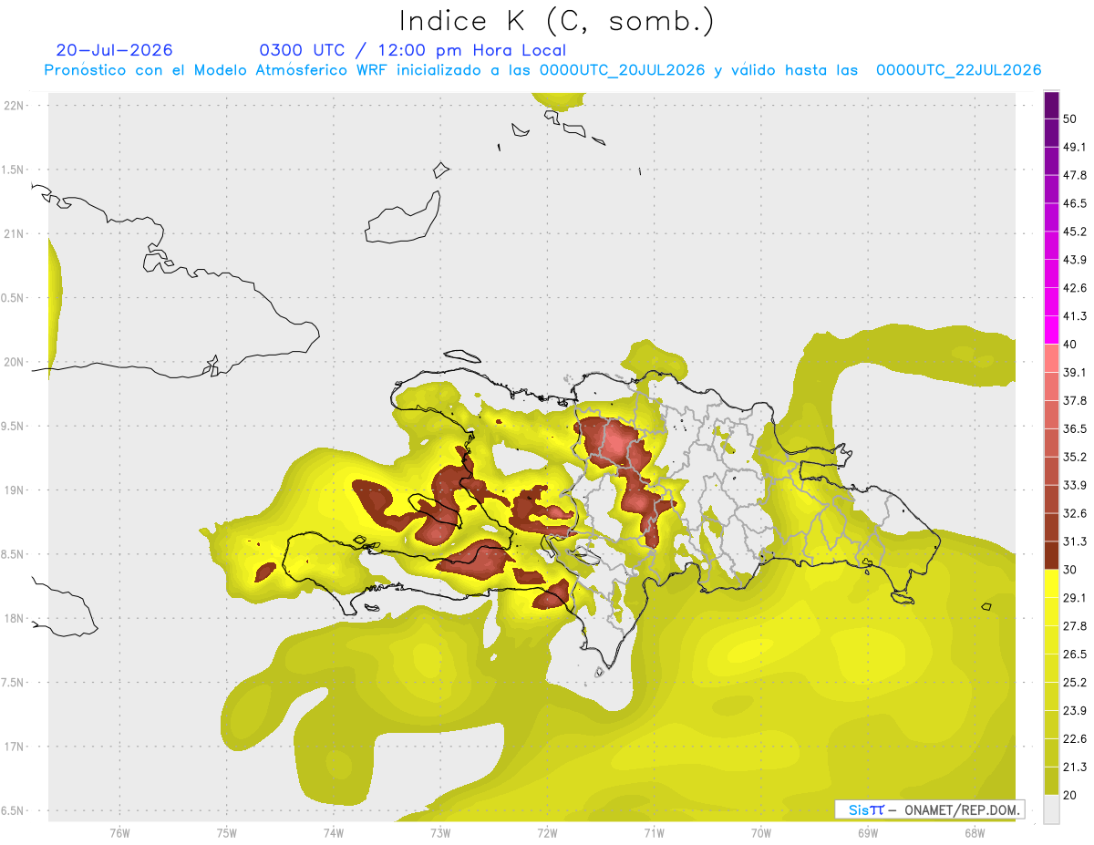Click the colorbar value "31.3"
1094x845 pixels.
[1075, 541]
